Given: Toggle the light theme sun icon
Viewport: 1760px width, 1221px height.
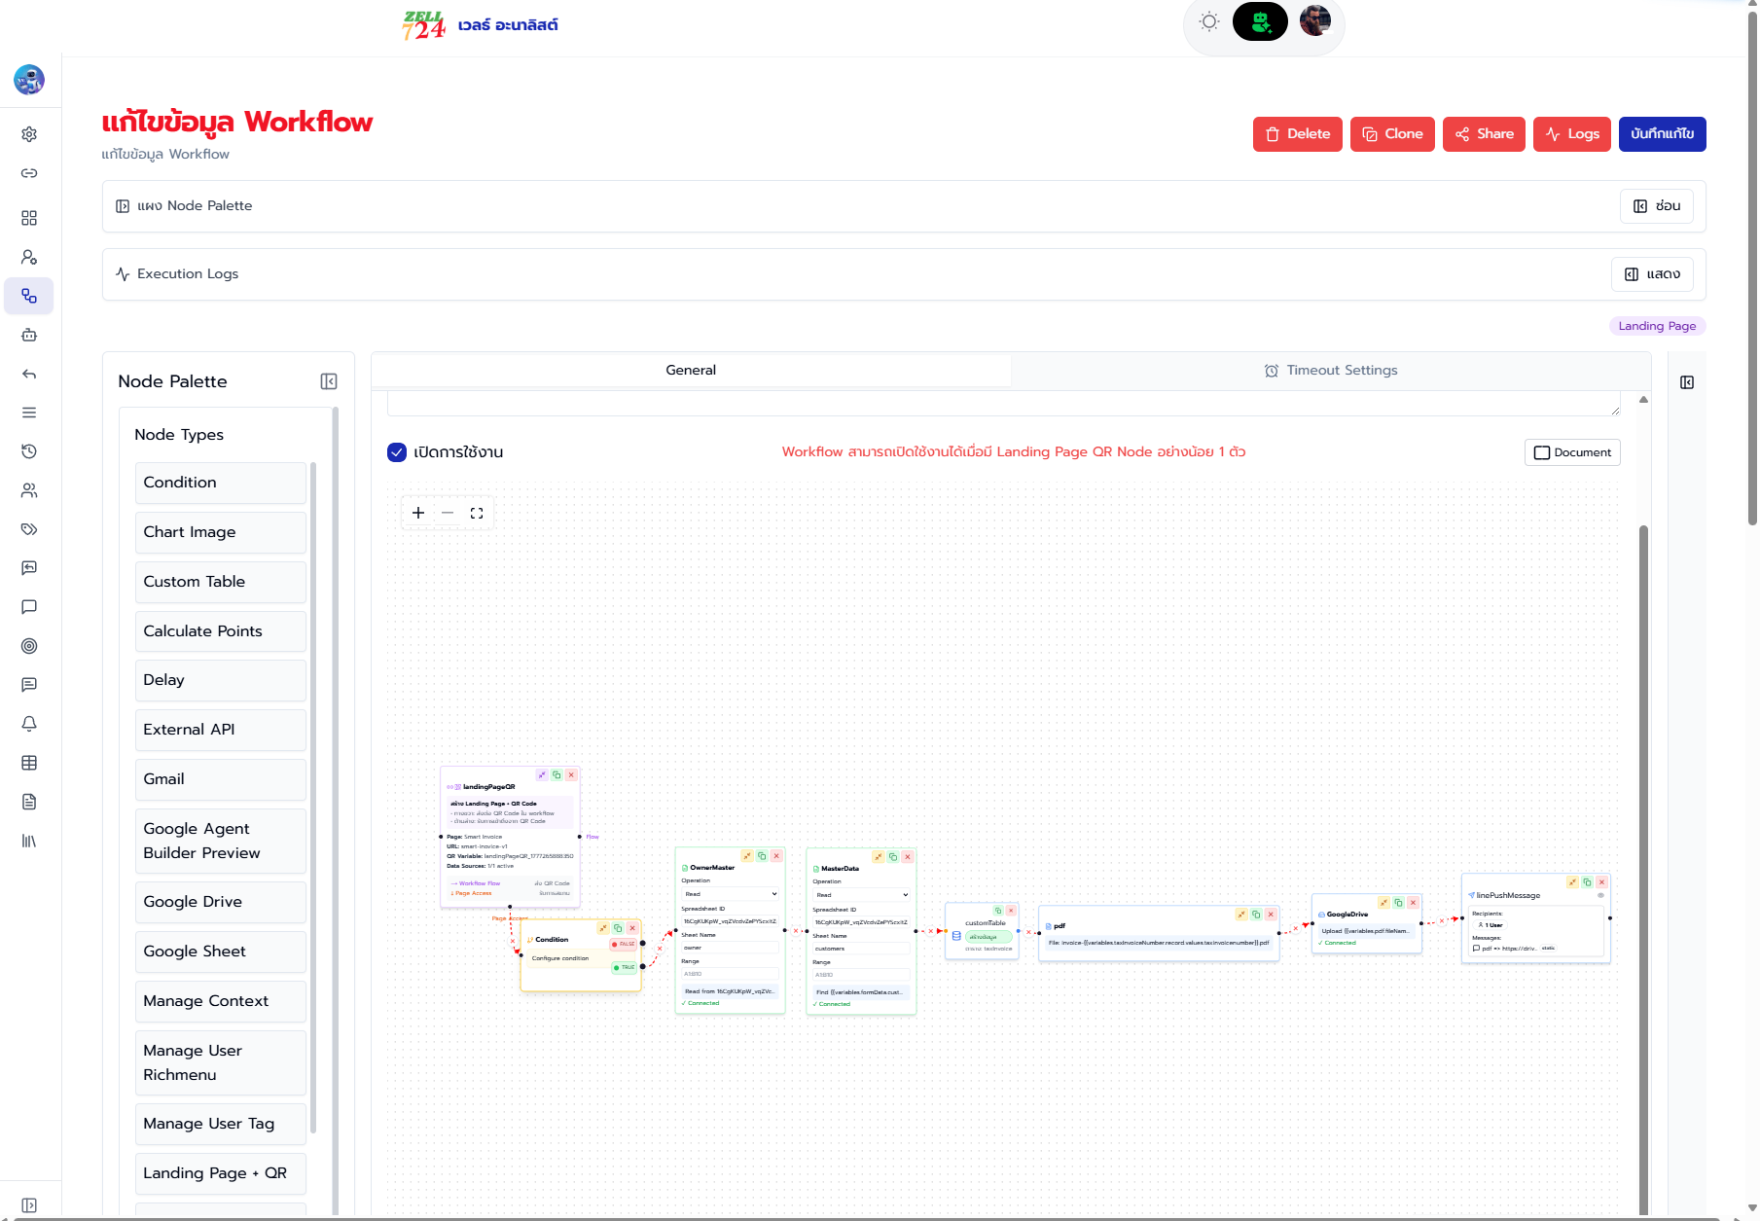Looking at the screenshot, I should coord(1209,21).
